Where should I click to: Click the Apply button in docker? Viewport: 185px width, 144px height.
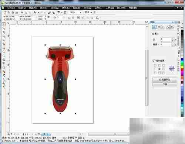(165, 84)
